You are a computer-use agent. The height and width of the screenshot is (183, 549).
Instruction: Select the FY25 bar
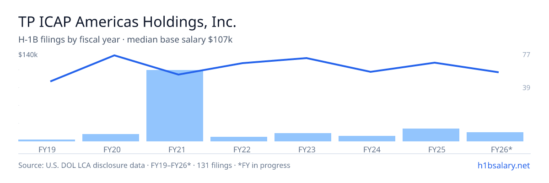coord(431,135)
